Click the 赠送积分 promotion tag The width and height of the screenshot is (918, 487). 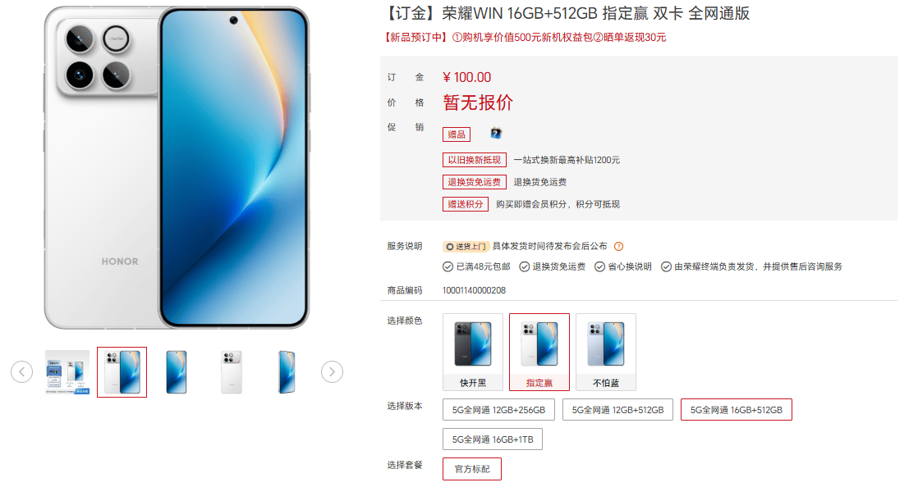point(466,204)
